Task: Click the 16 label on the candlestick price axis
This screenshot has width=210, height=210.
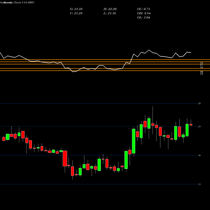Action: point(199,155)
